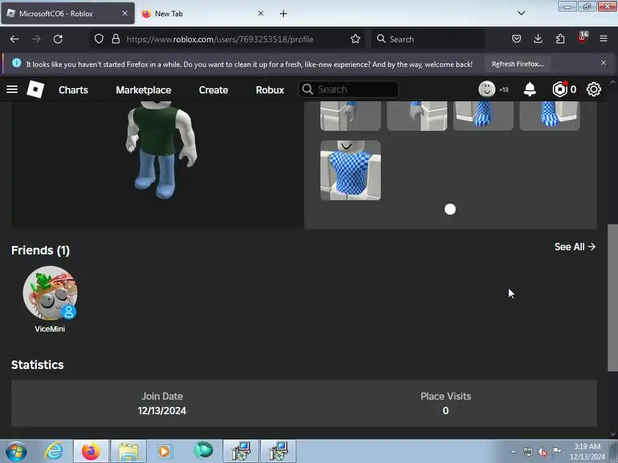Click the Friends (1) heading
The image size is (618, 463).
[x=40, y=250]
